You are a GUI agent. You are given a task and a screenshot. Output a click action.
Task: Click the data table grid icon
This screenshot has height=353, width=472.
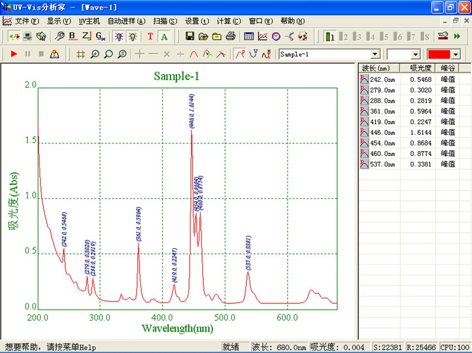249,37
